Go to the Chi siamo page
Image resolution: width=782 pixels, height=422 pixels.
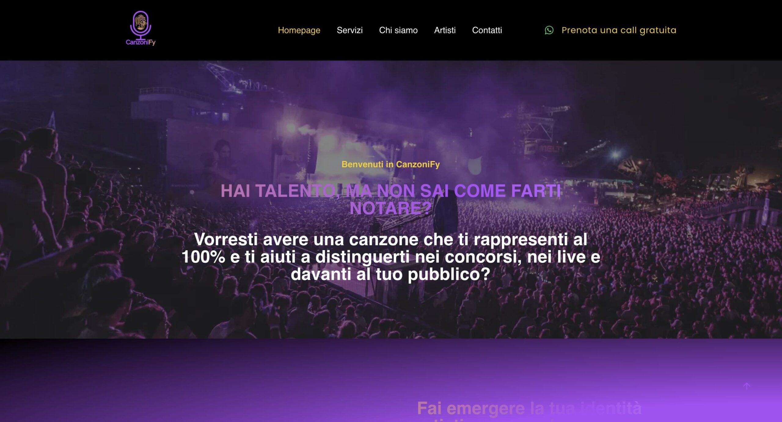(x=398, y=30)
